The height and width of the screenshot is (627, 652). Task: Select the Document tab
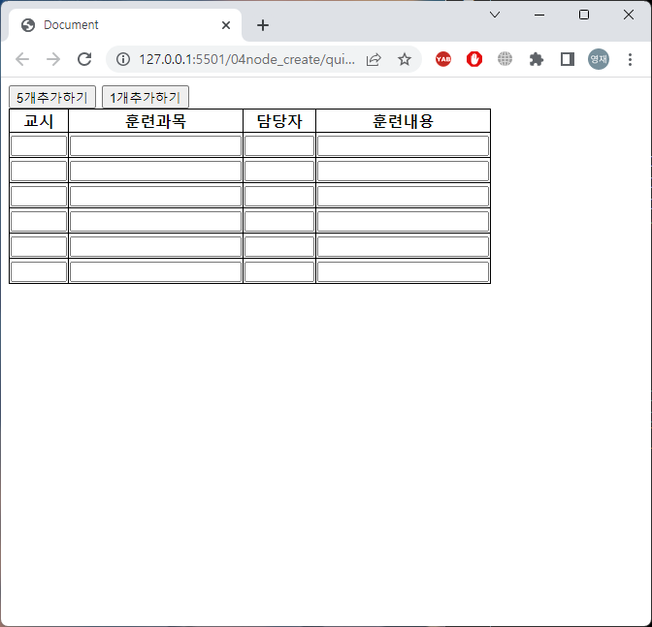coord(125,25)
